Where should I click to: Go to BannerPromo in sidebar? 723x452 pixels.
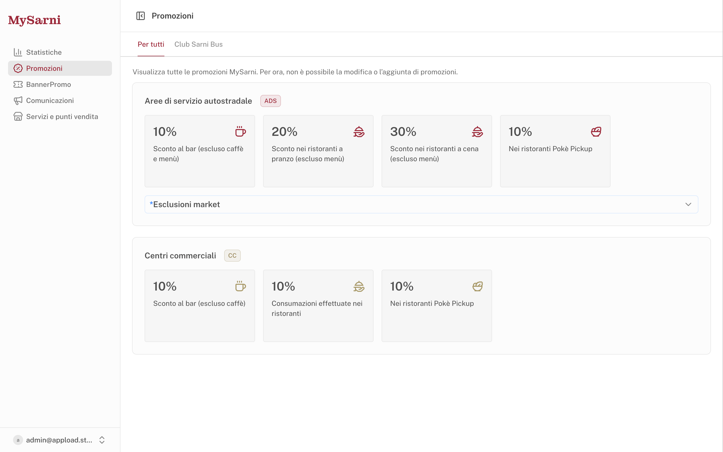60,85
